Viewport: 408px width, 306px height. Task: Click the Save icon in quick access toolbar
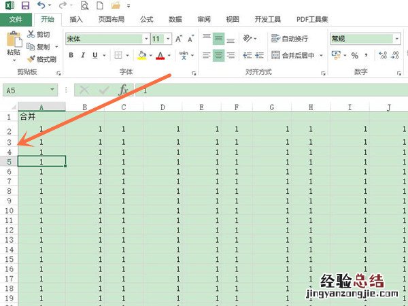(26, 5)
